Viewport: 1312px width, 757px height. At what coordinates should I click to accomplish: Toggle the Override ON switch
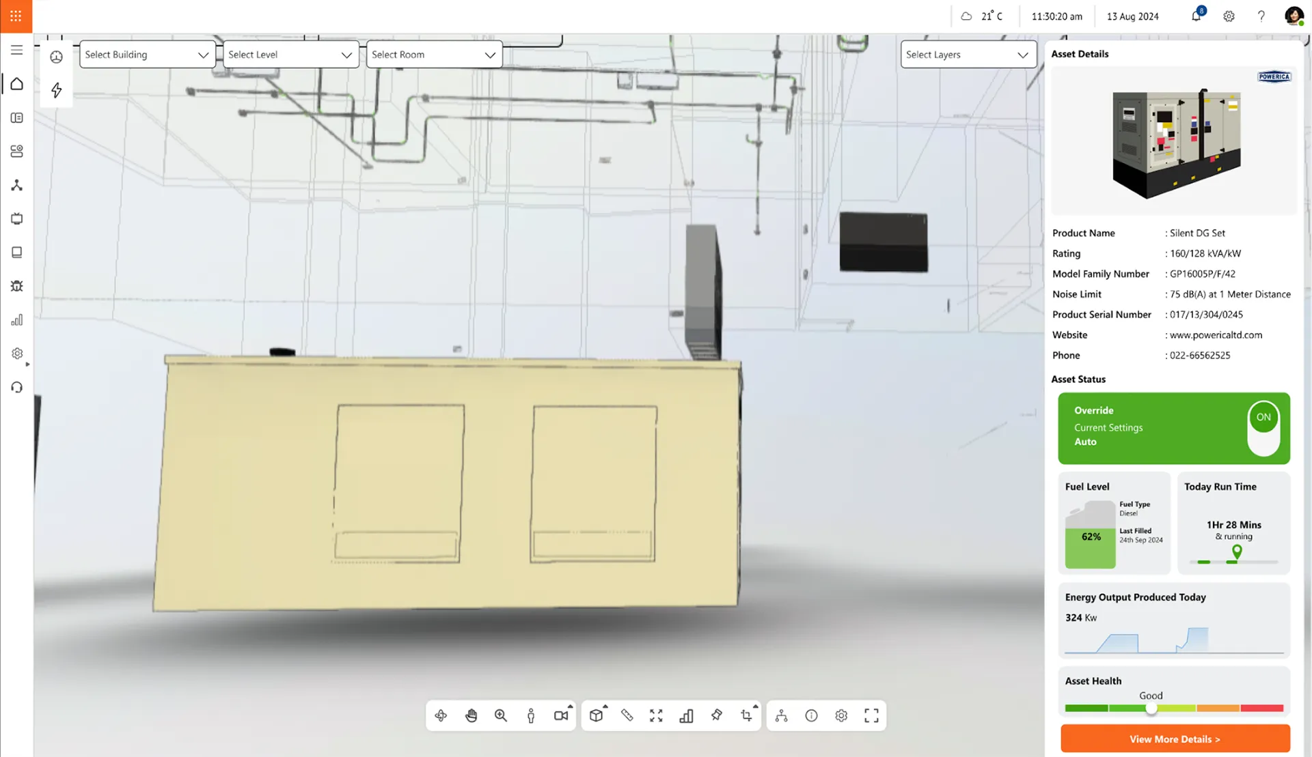[1263, 428]
